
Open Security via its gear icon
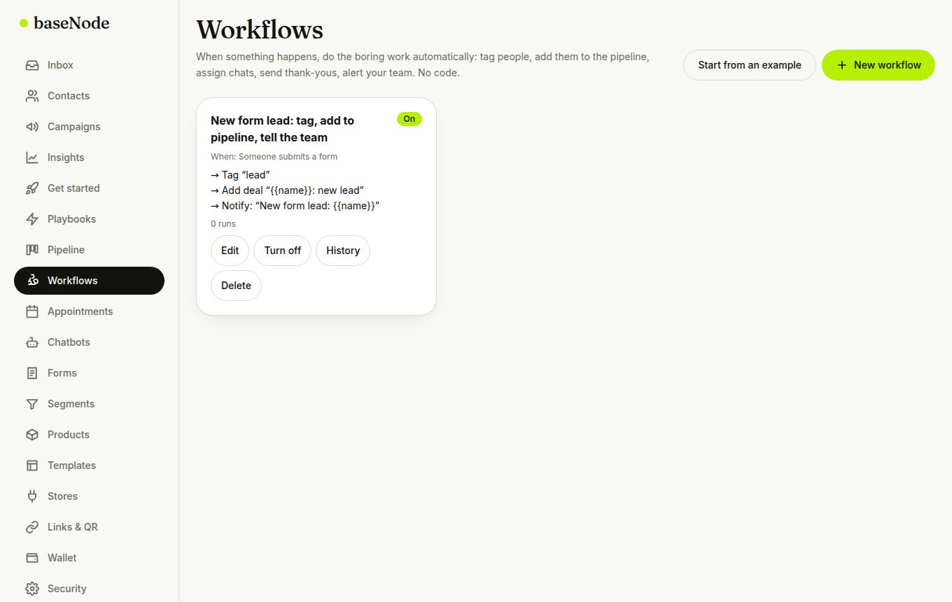coord(32,589)
